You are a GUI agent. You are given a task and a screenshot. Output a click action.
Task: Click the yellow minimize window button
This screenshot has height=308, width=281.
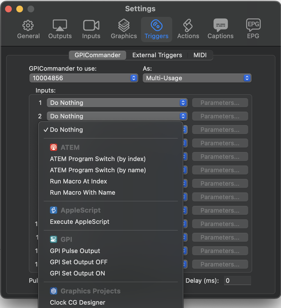(x=20, y=9)
